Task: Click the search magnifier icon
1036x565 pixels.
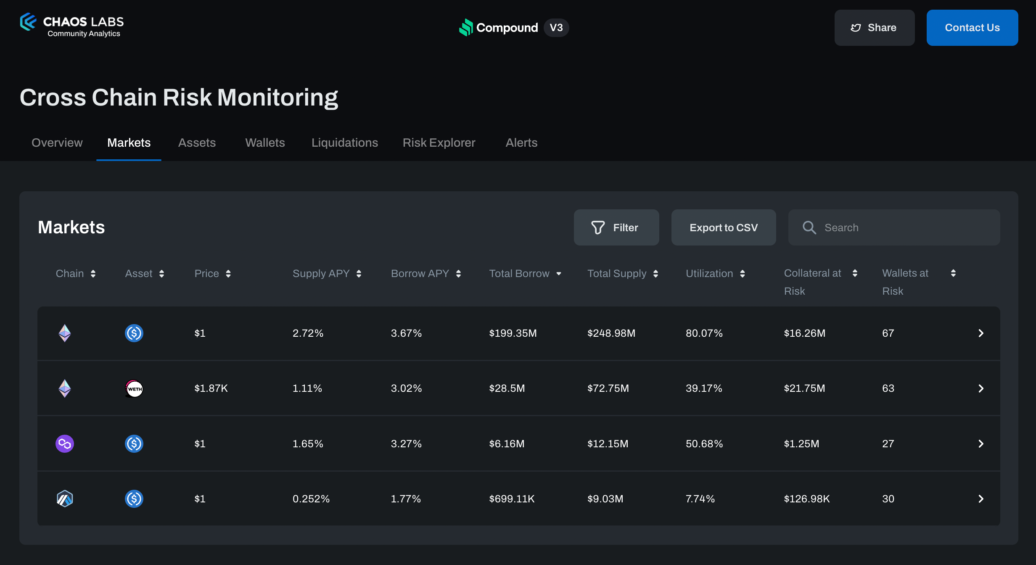Action: (809, 227)
